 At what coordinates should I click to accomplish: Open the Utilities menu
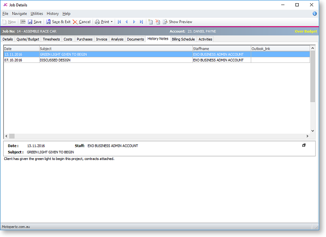(36, 14)
